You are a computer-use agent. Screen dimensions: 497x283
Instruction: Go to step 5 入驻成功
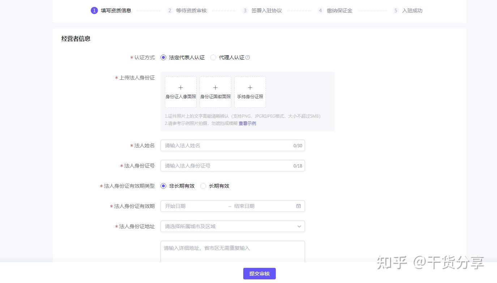(407, 10)
